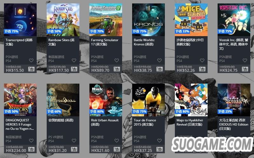The width and height of the screenshot is (254, 158).
Task: Add Farming Simulator 17 to cart
Action: [x=117, y=69]
